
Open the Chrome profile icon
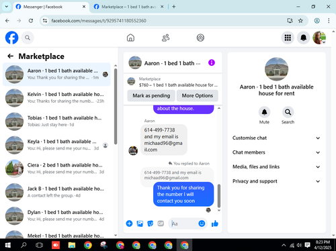click(x=317, y=21)
